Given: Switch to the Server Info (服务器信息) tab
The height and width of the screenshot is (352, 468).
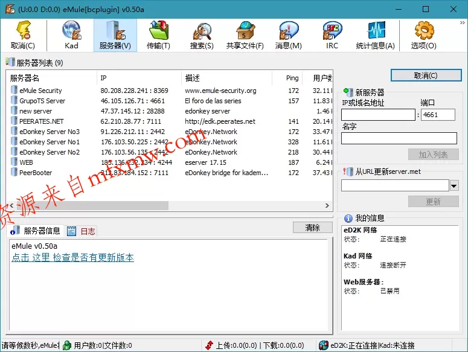Looking at the screenshot, I should (x=35, y=231).
